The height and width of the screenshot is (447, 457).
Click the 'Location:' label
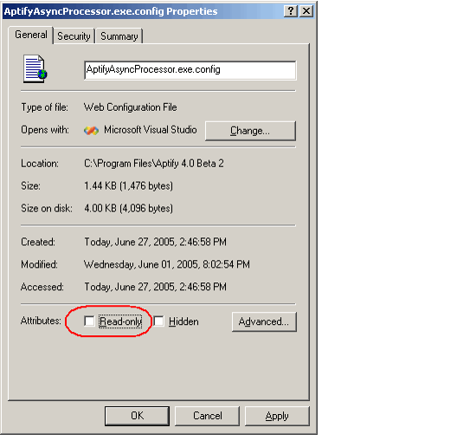click(x=40, y=164)
